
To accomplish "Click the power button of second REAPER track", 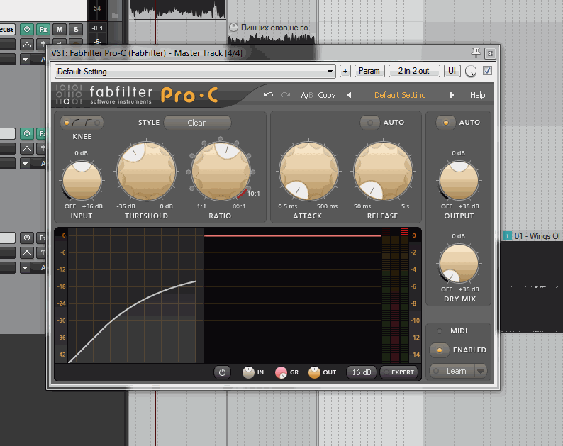I will click(26, 133).
